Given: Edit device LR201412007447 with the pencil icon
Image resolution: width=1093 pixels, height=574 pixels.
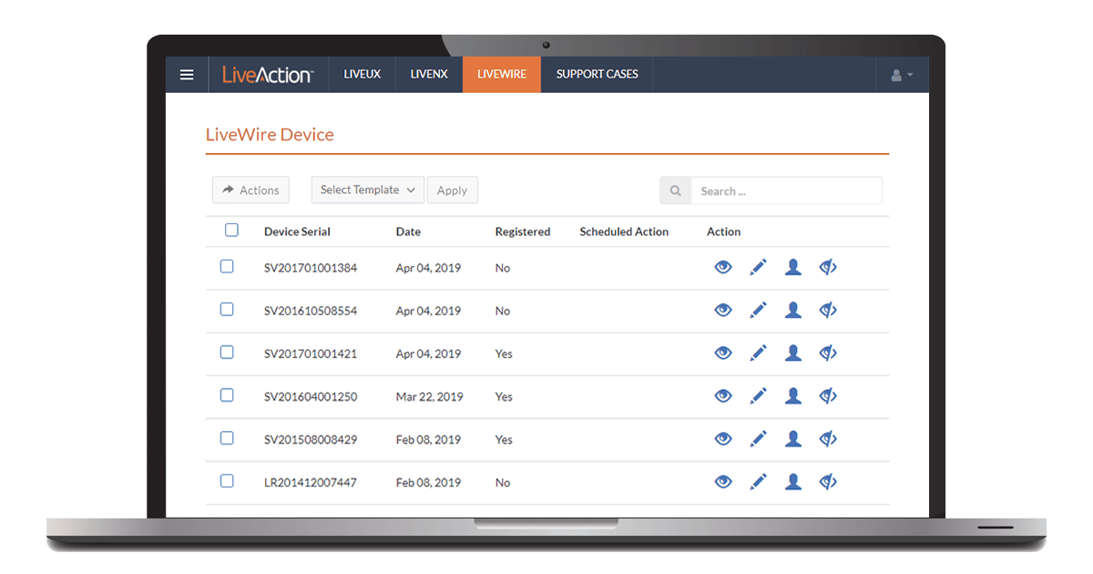Looking at the screenshot, I should (758, 481).
